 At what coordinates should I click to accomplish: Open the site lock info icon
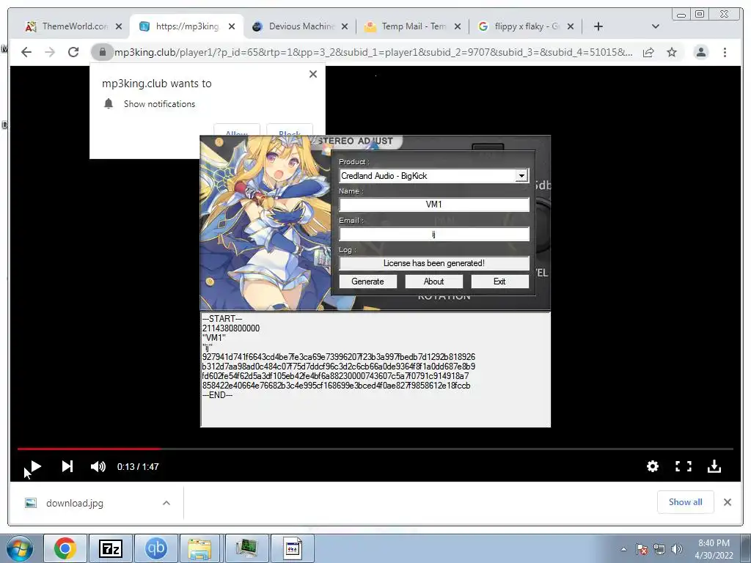coord(102,52)
